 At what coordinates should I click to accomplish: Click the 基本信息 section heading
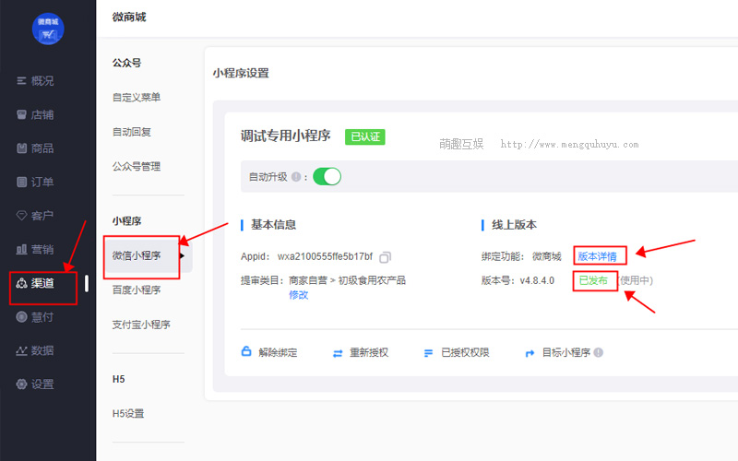[273, 225]
